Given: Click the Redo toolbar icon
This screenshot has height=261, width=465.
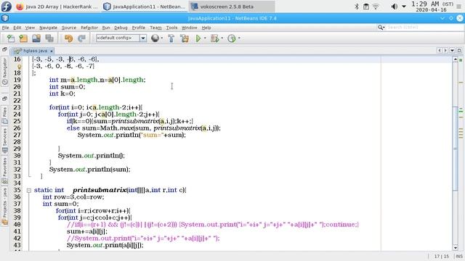Looking at the screenshot, I should pos(81,38).
